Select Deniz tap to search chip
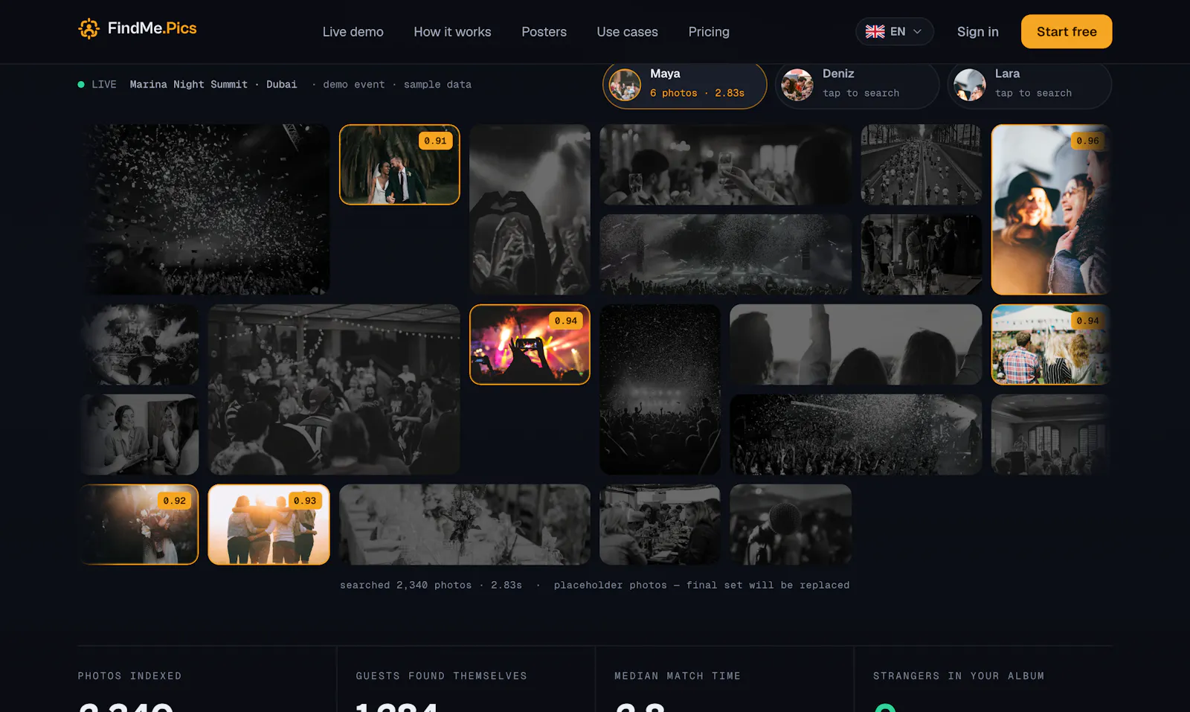 point(858,85)
